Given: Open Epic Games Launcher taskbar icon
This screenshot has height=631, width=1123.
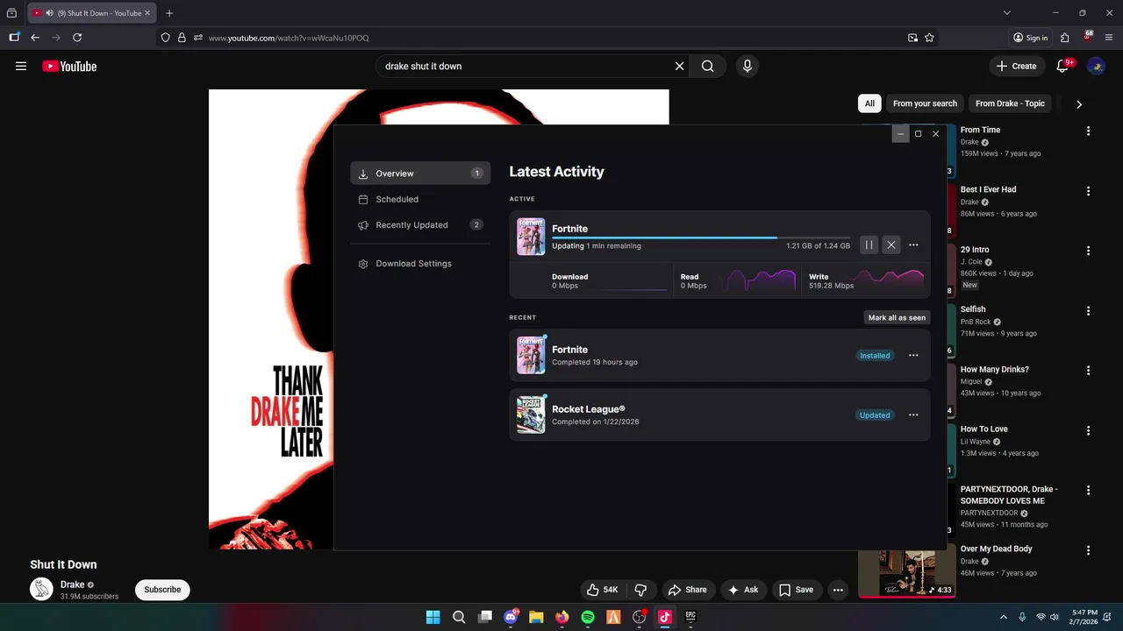Looking at the screenshot, I should 690,617.
